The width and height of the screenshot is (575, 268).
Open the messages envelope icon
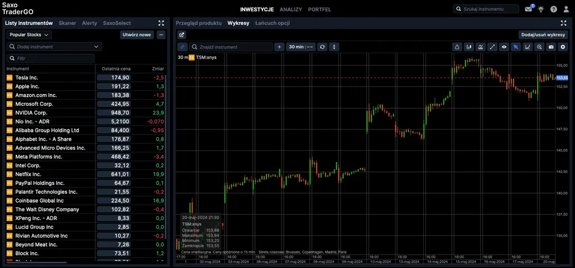pos(528,9)
